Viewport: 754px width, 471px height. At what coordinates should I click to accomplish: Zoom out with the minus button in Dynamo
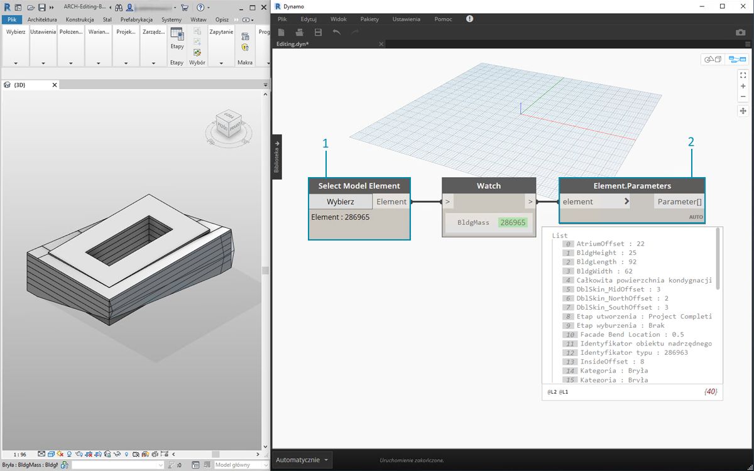pos(743,97)
